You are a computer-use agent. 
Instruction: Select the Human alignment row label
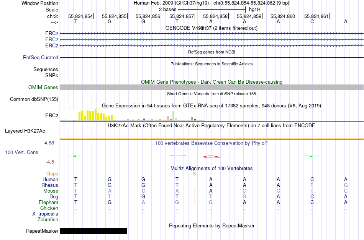(50, 179)
